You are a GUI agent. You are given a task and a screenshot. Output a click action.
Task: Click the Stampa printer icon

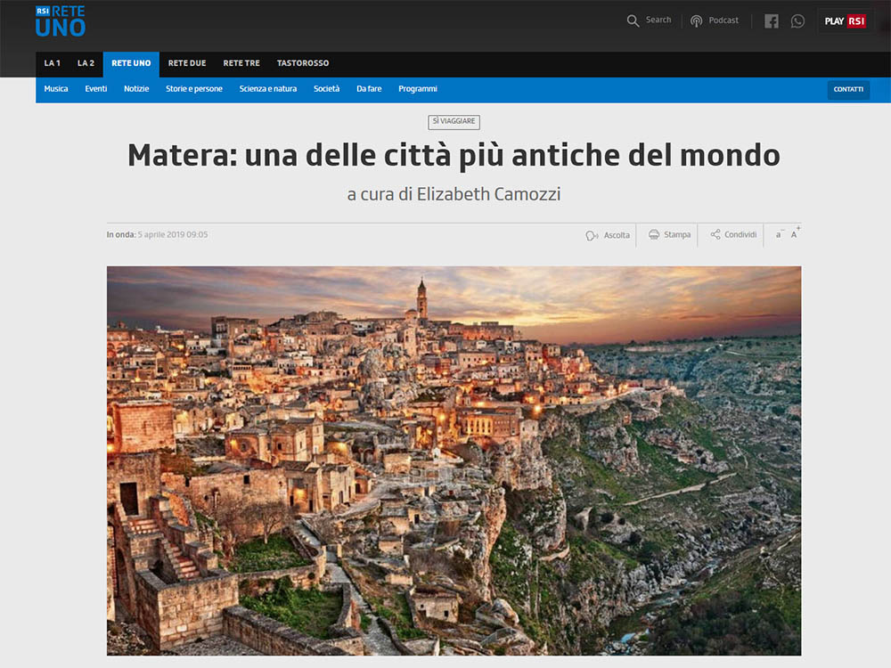pyautogui.click(x=654, y=234)
